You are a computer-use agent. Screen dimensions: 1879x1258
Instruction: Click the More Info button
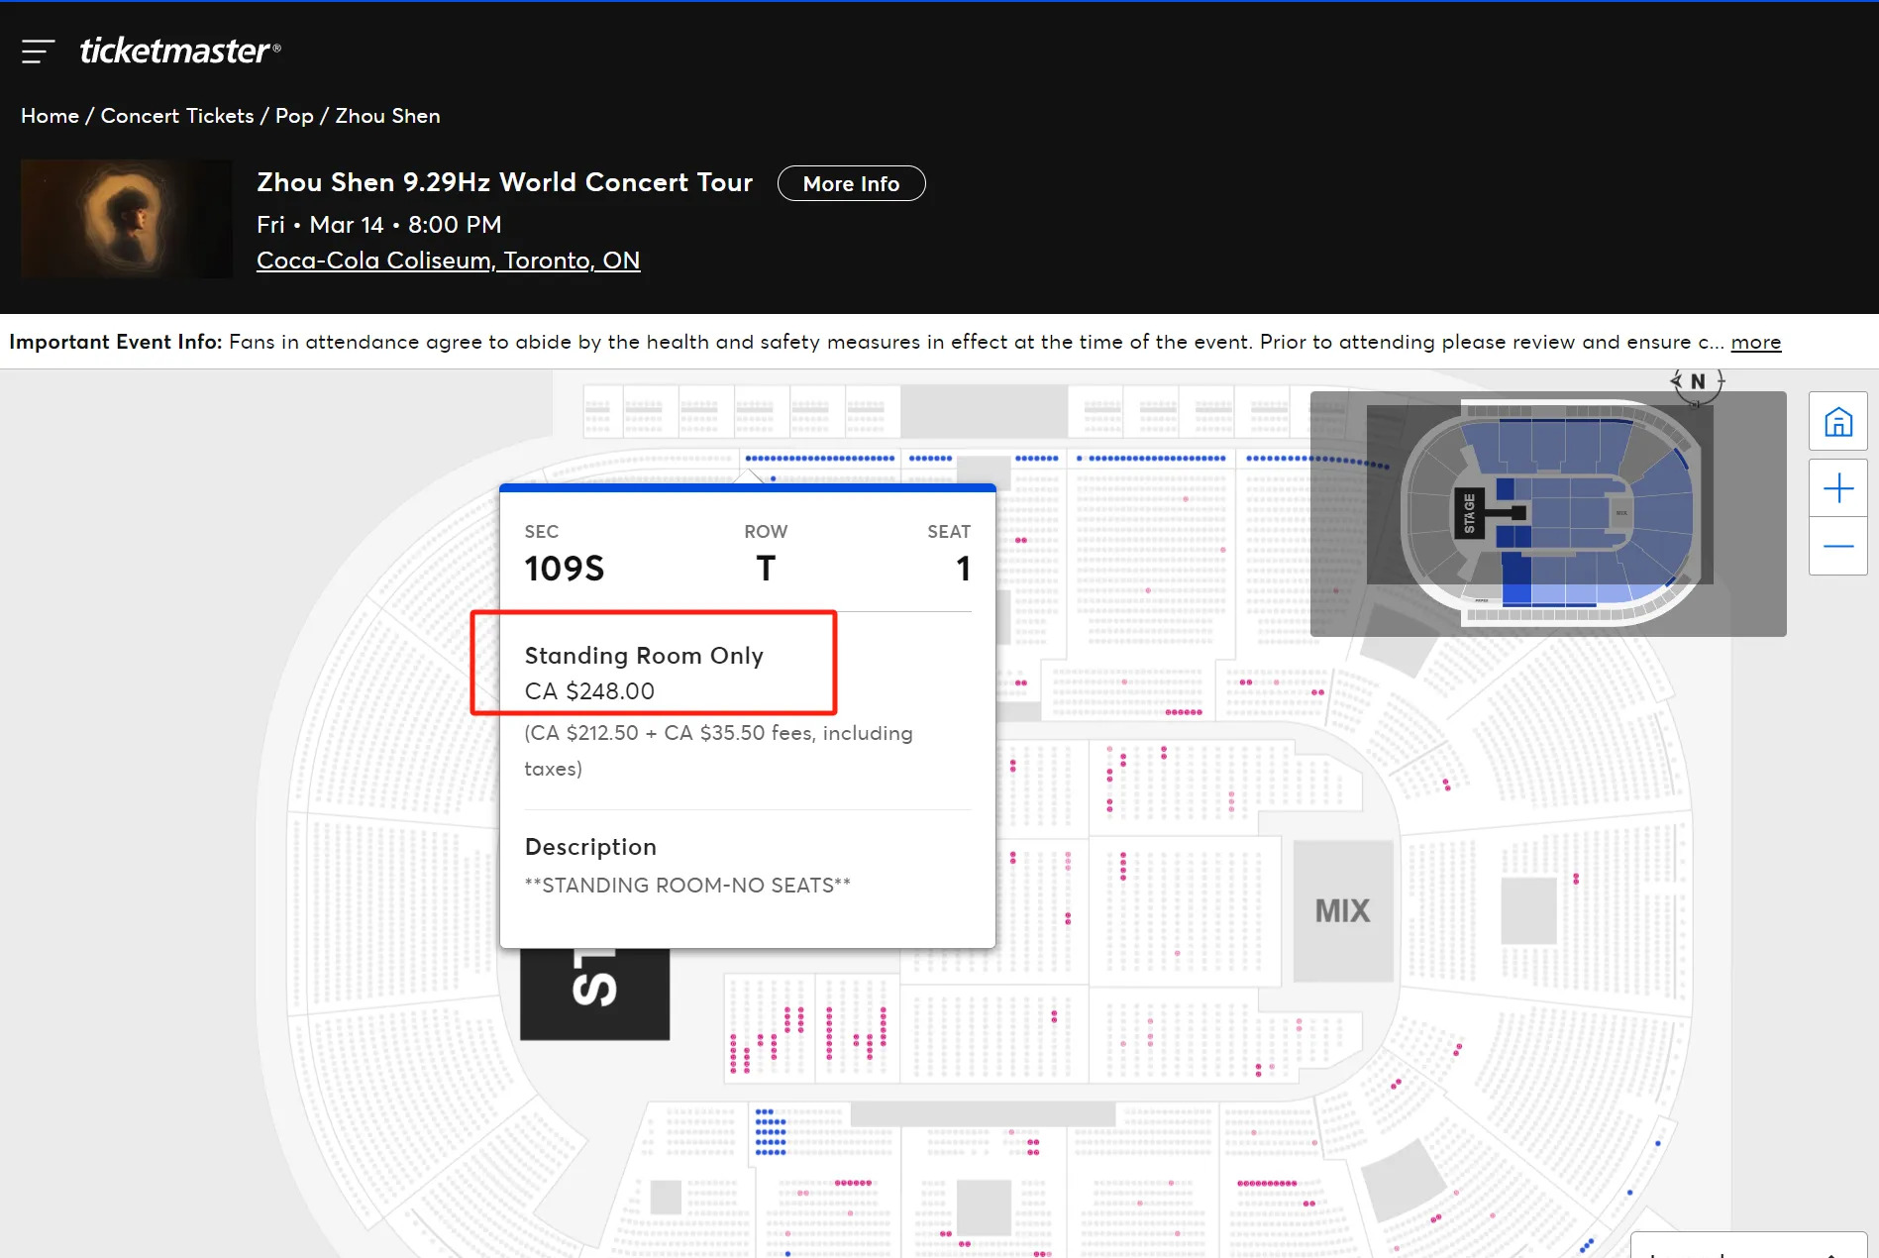click(x=852, y=183)
